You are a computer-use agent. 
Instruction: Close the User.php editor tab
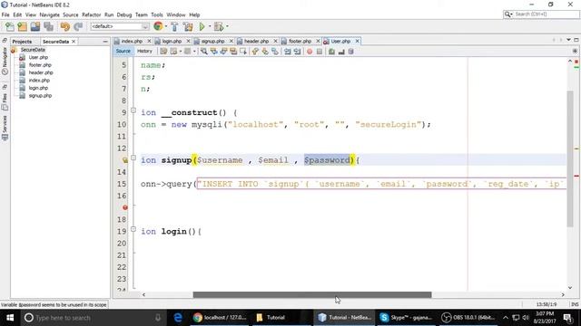358,41
